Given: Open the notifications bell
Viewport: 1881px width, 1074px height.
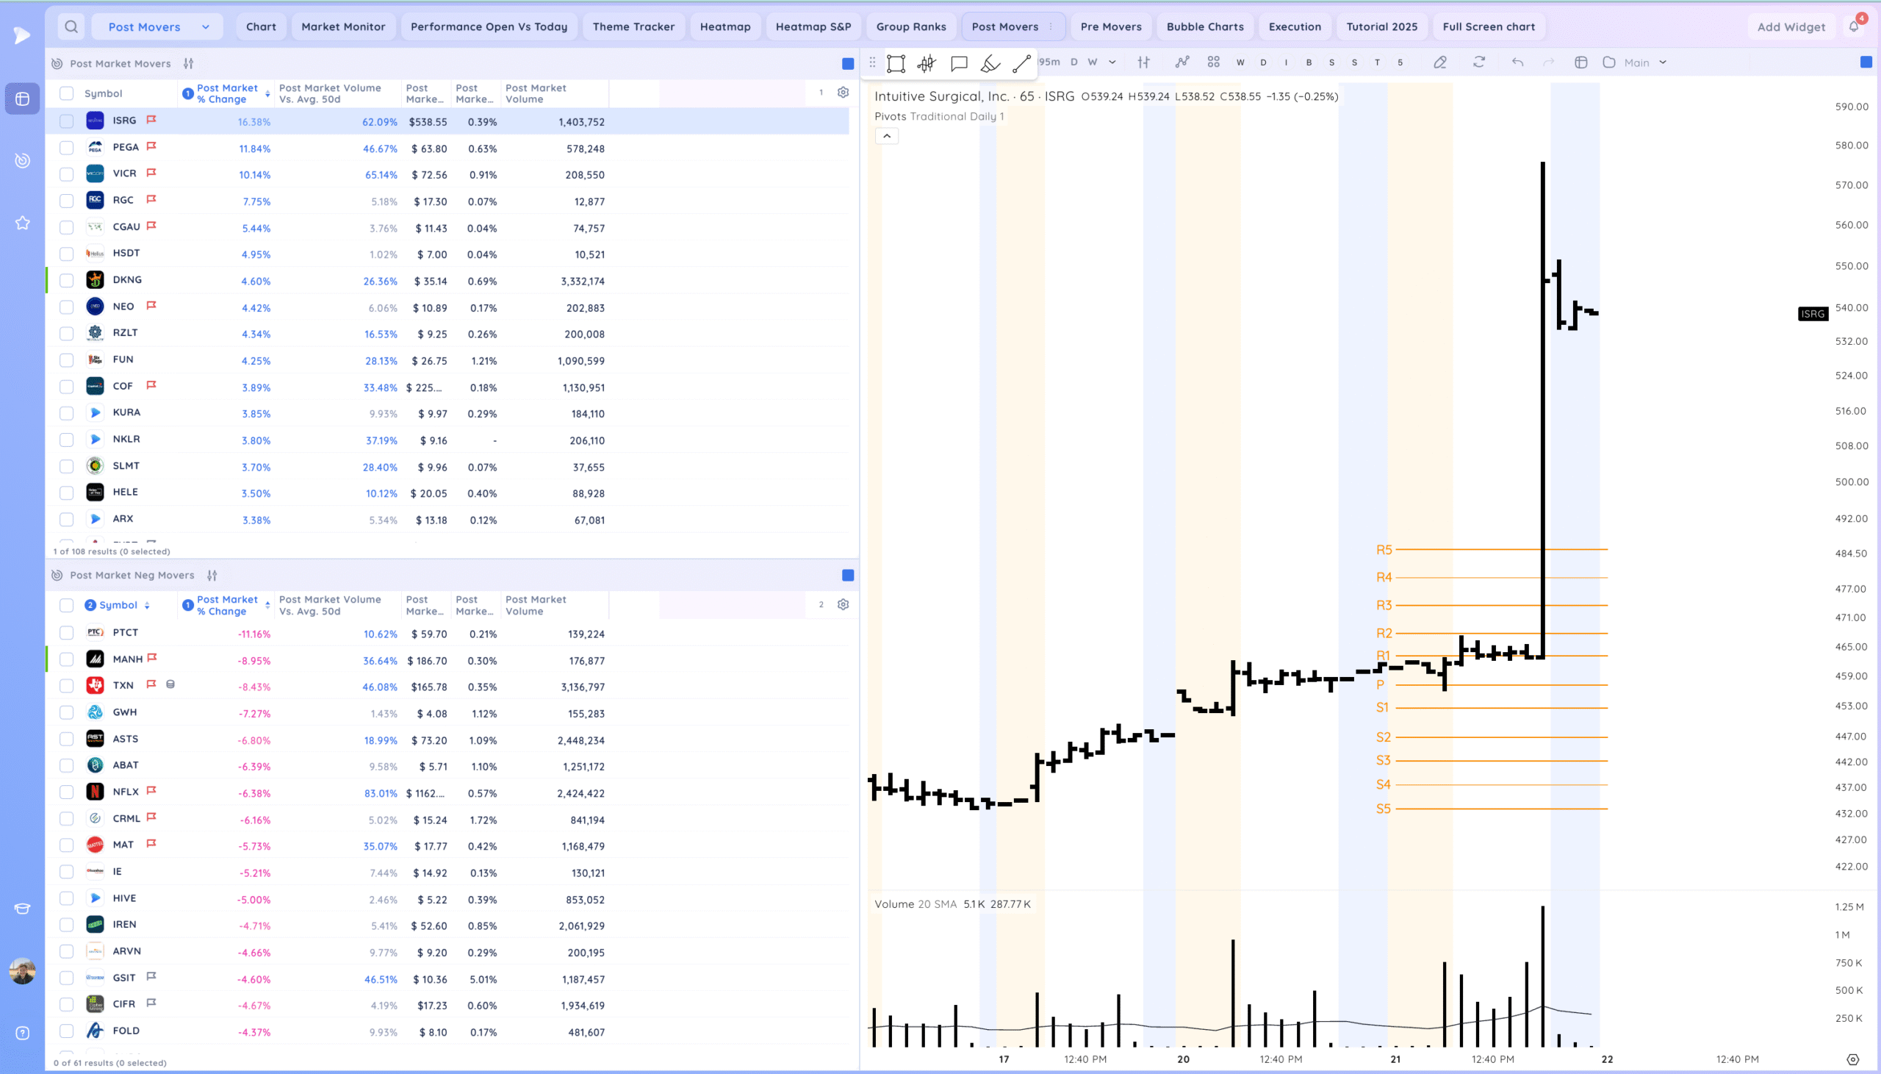Looking at the screenshot, I should (1853, 26).
